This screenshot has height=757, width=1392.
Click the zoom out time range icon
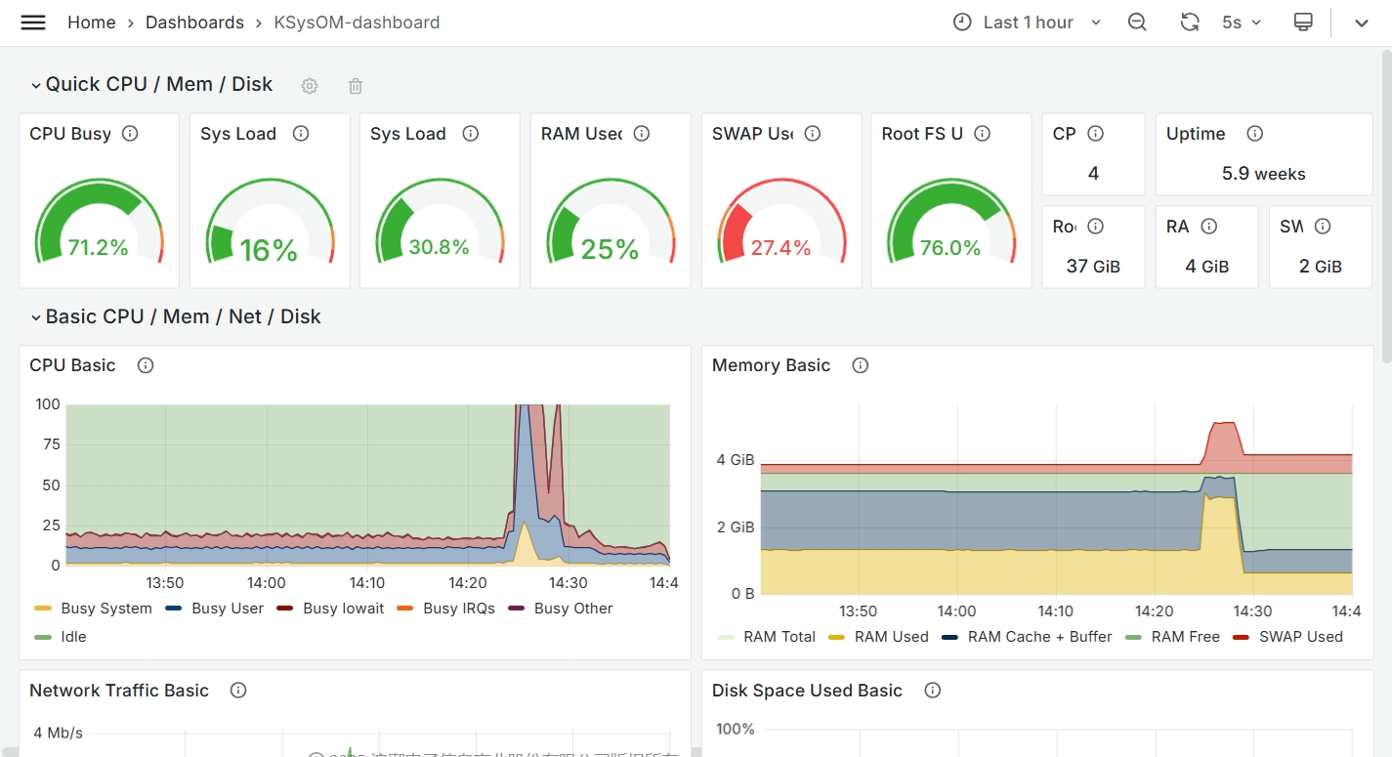tap(1137, 22)
